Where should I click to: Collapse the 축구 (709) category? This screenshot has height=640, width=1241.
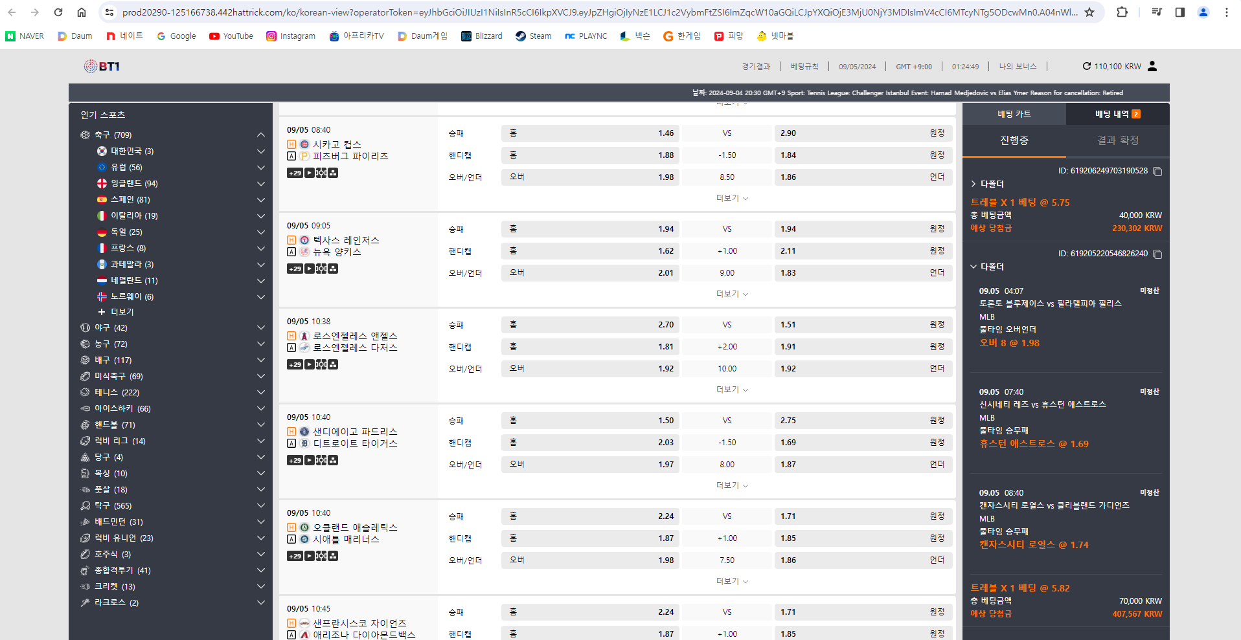pyautogui.click(x=261, y=135)
